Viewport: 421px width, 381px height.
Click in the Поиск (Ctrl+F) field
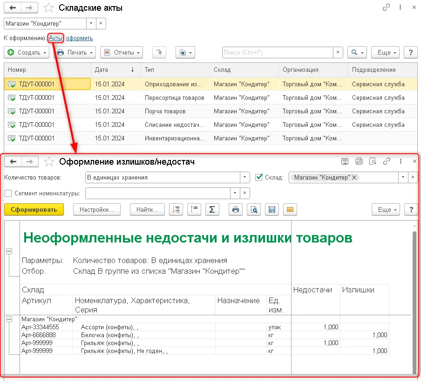278,52
